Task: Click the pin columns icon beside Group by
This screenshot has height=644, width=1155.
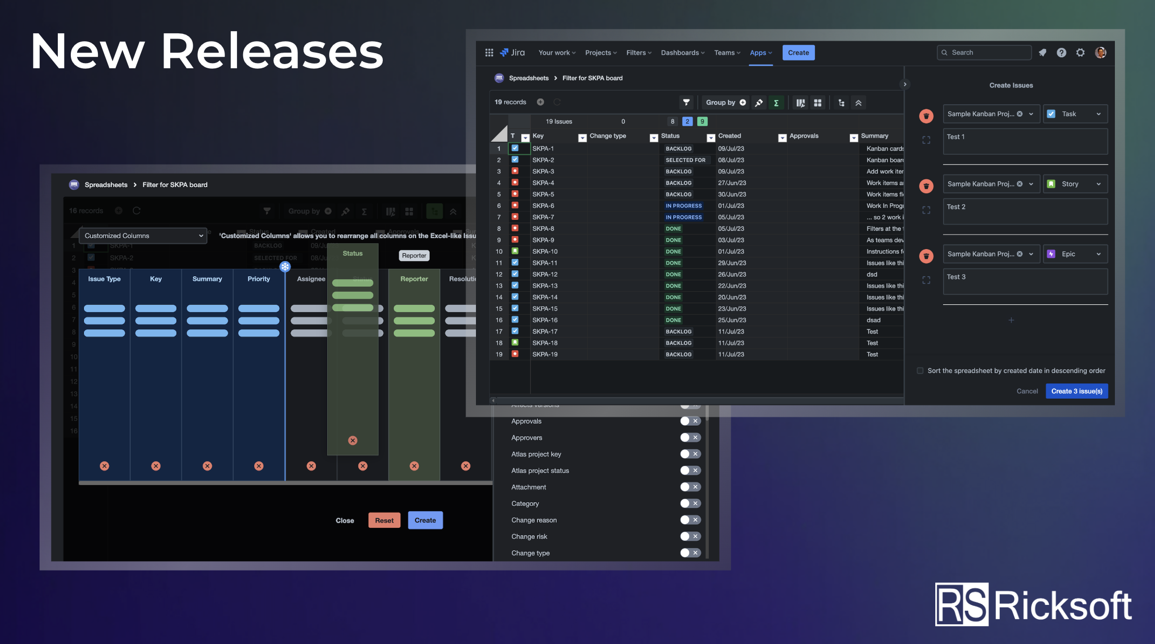Action: tap(759, 103)
